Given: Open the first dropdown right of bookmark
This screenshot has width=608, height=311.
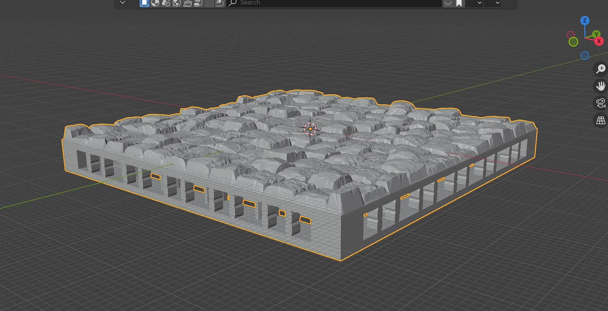Looking at the screenshot, I should [x=479, y=3].
